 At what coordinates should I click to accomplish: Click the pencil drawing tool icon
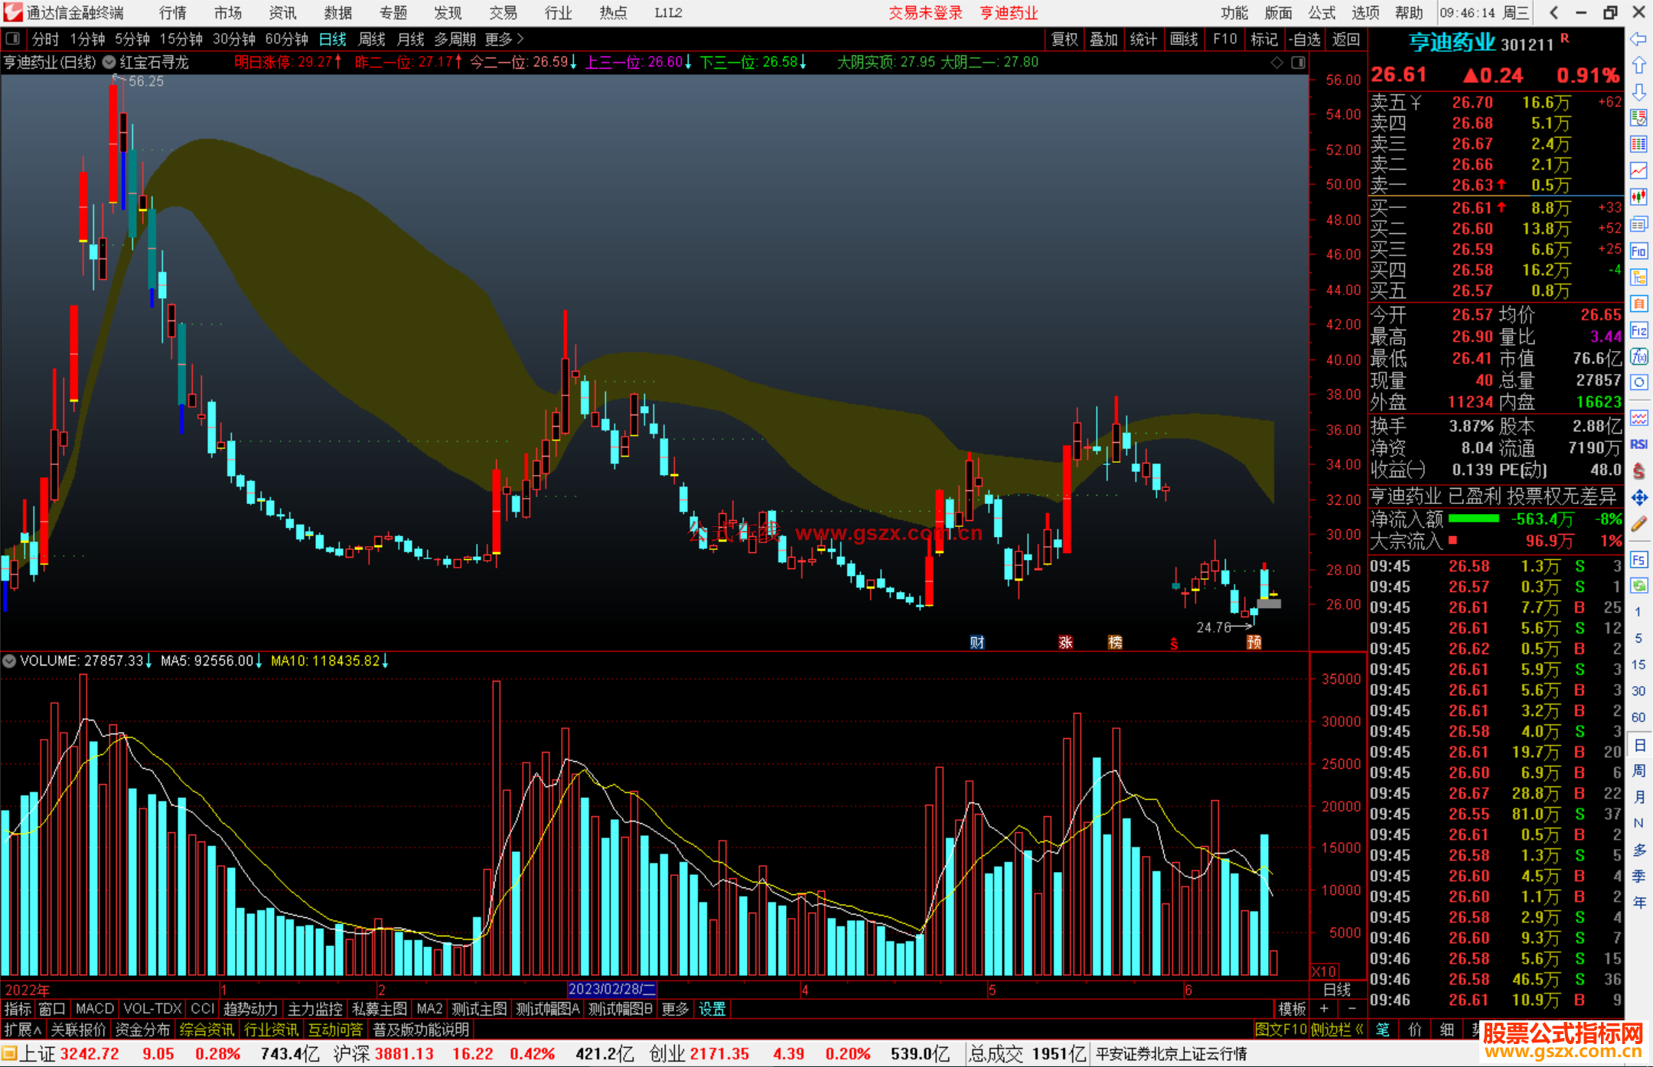(x=1638, y=524)
